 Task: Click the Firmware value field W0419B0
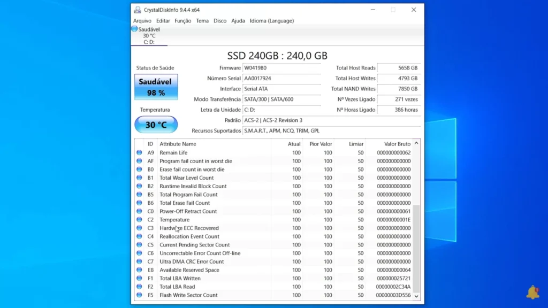[281, 68]
